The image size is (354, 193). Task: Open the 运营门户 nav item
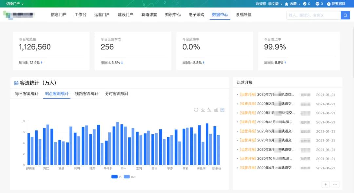pyautogui.click(x=102, y=15)
